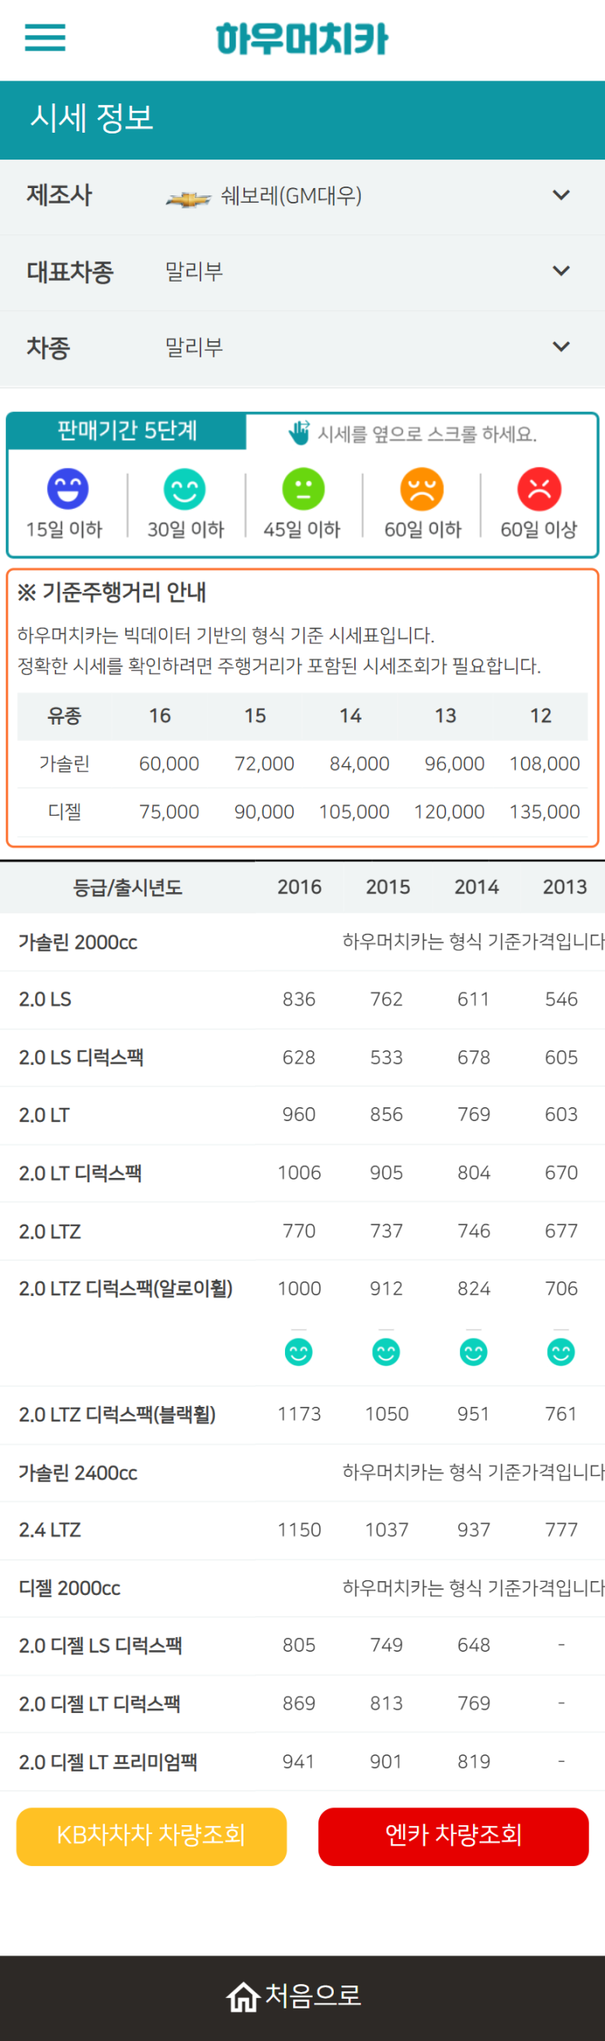Click the 2.0 디젤 LT 프리미엄팩 row label
605x2041 pixels.
point(108,1763)
